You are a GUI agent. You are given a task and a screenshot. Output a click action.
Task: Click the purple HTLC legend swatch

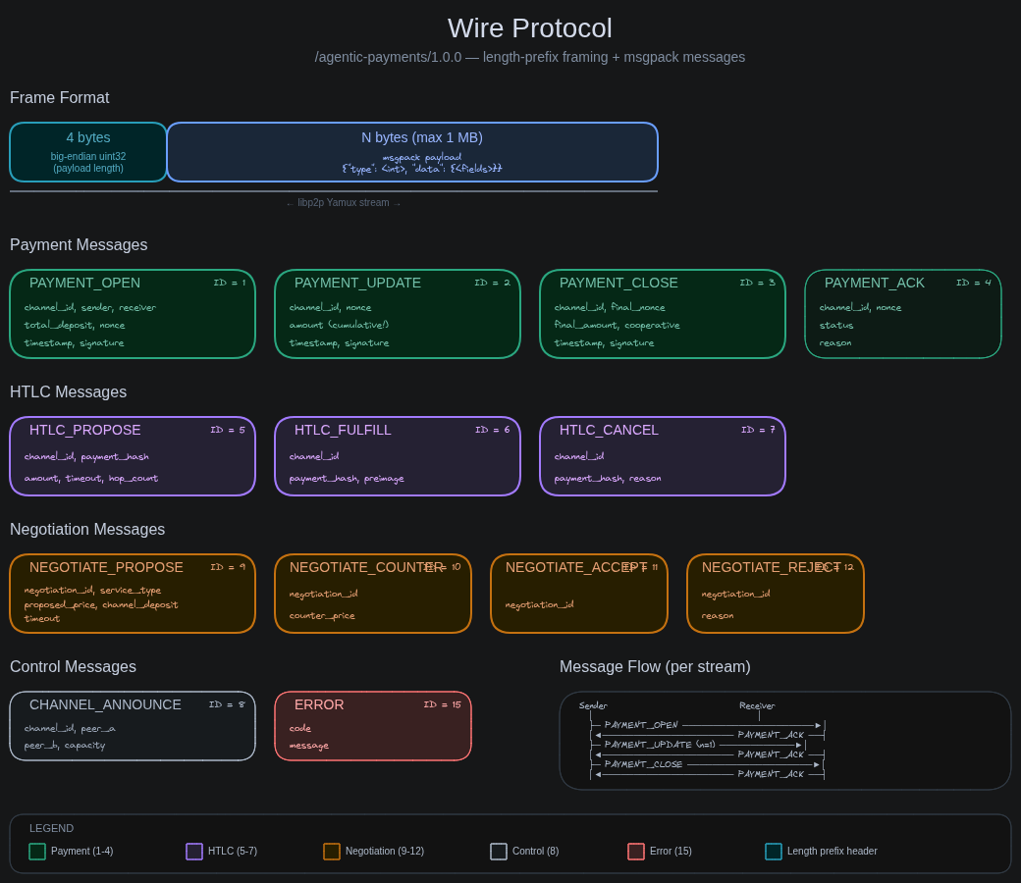194,852
